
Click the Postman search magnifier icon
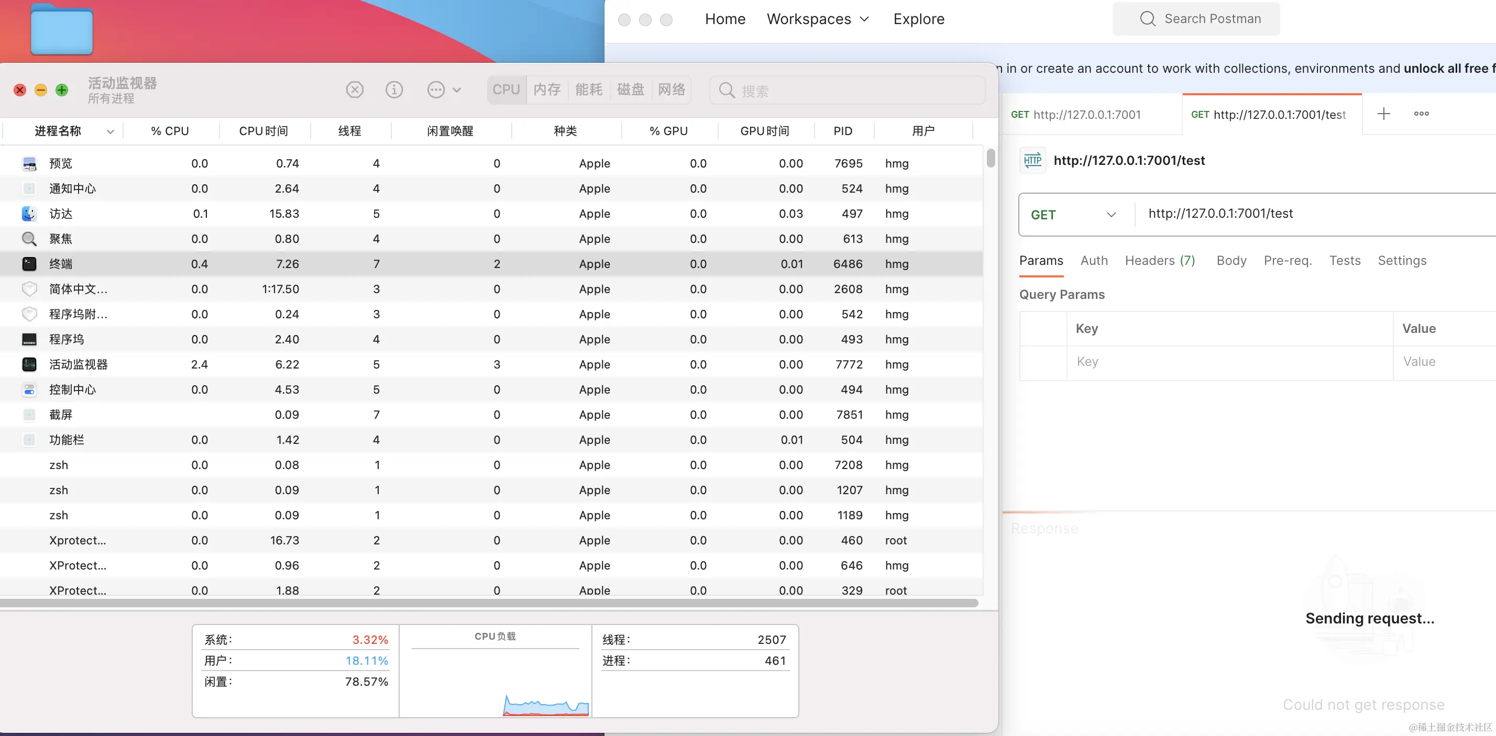coord(1147,18)
